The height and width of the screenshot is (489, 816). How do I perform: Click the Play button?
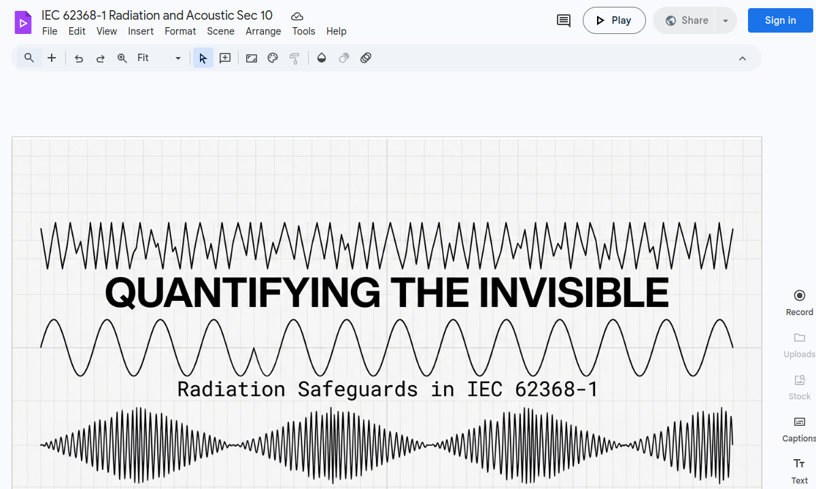[614, 20]
